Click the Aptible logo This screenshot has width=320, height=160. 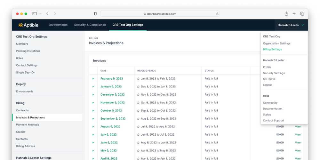pyautogui.click(x=28, y=25)
